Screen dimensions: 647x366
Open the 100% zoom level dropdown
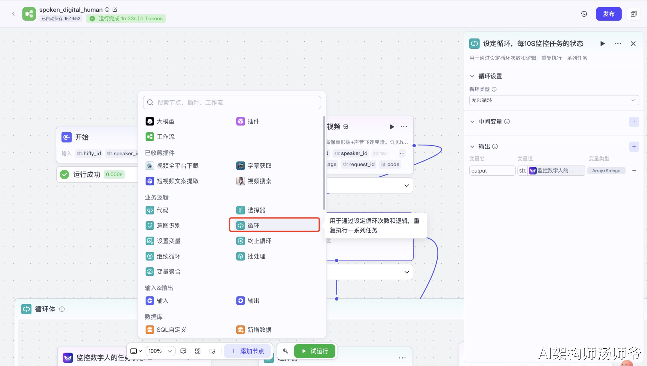(161, 351)
